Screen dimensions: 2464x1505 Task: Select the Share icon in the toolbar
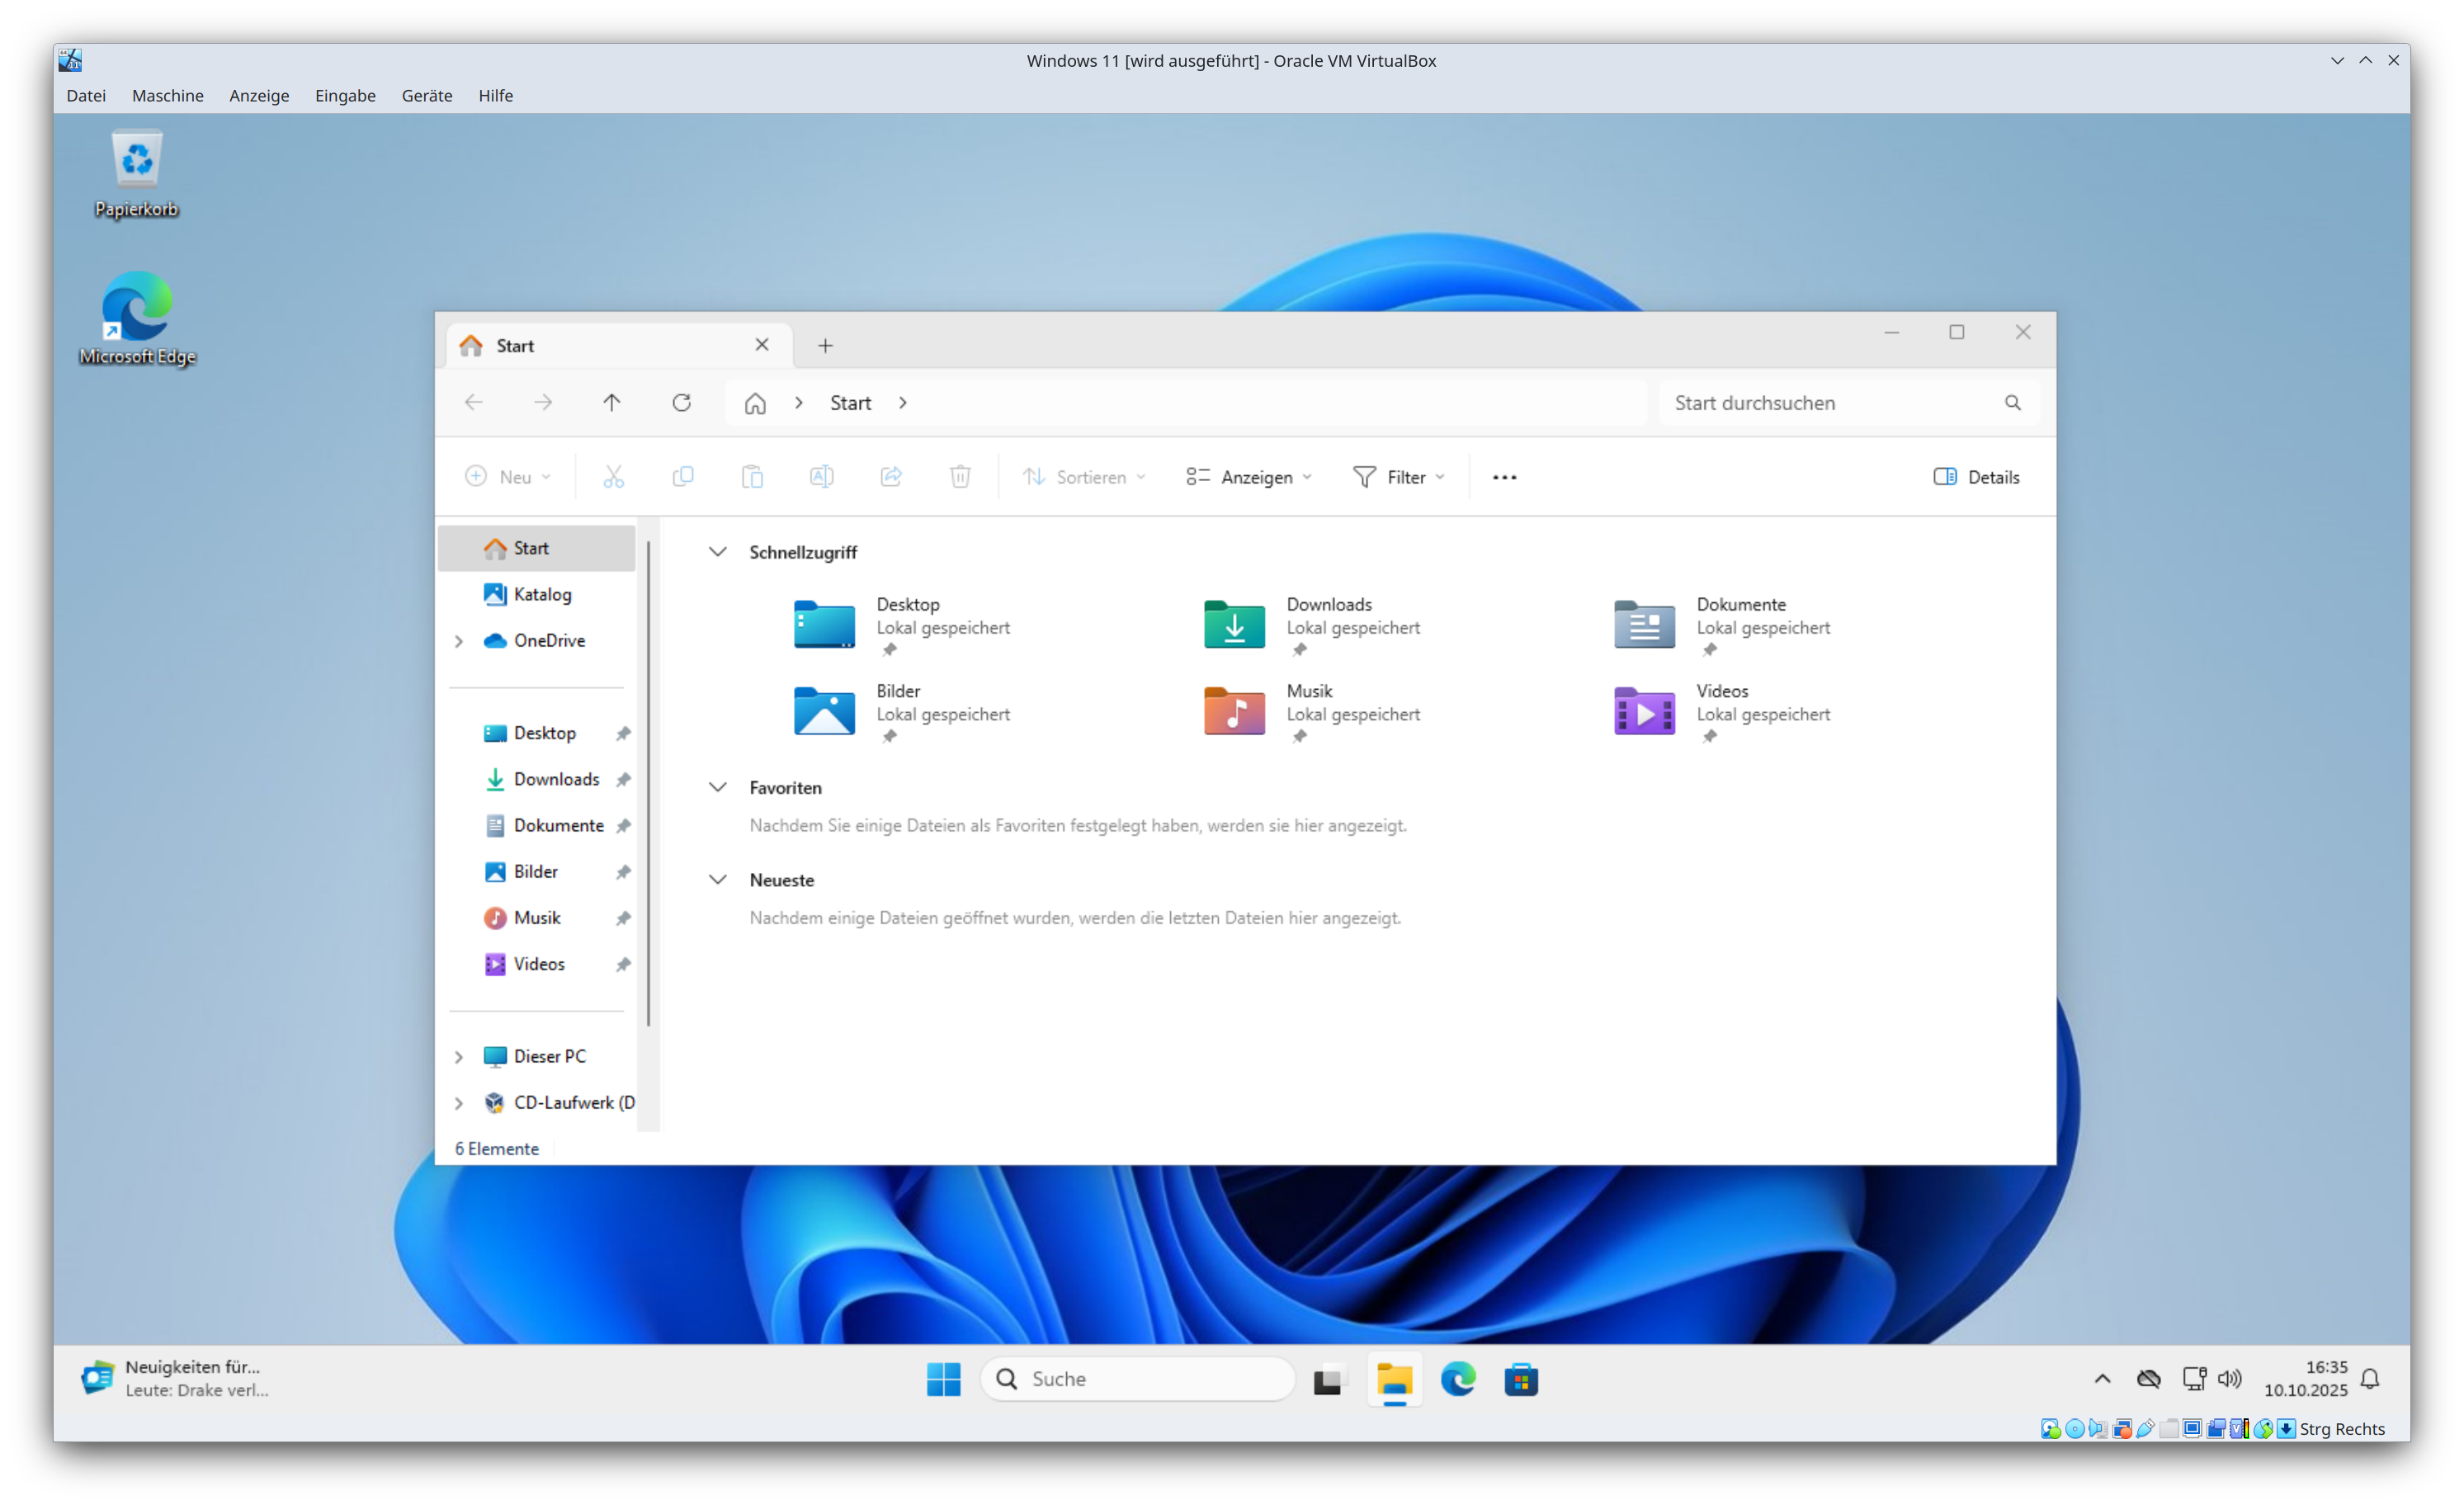[x=890, y=477]
